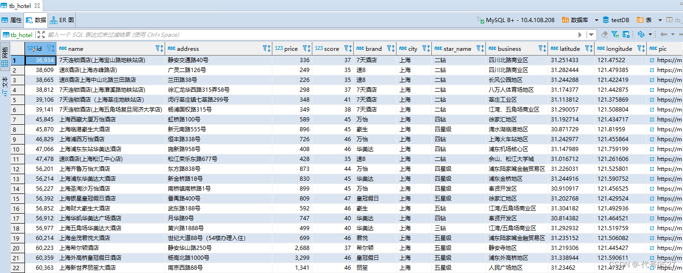Open the filter history dropdown arrow
This screenshot has height=273, width=683.
tap(591, 34)
